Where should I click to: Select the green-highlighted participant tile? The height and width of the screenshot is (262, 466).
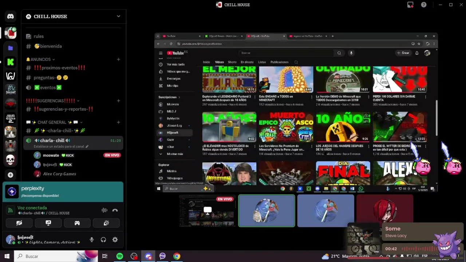pos(266,211)
